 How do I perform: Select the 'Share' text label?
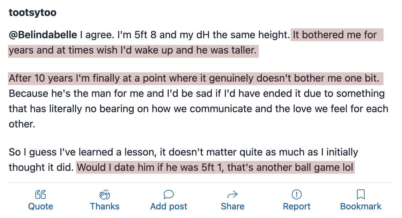(x=233, y=206)
